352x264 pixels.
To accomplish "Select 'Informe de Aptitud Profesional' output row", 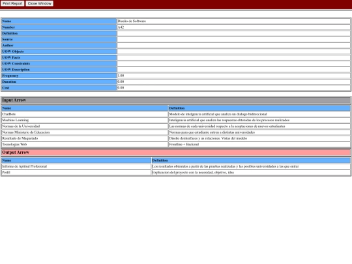I will [176, 167].
